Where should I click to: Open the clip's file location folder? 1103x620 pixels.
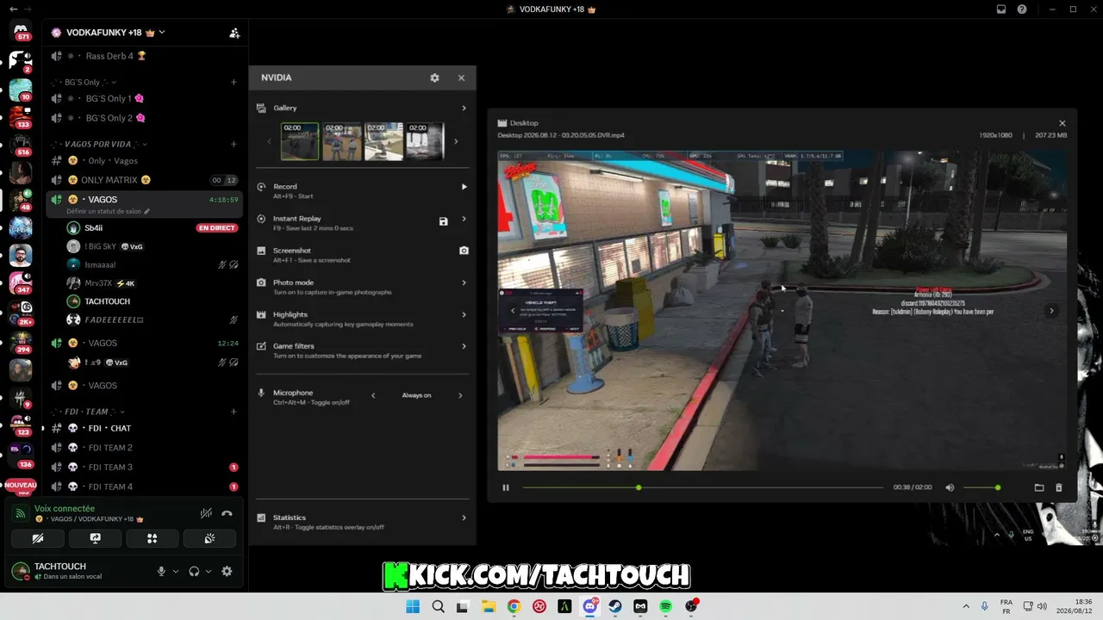[1039, 487]
